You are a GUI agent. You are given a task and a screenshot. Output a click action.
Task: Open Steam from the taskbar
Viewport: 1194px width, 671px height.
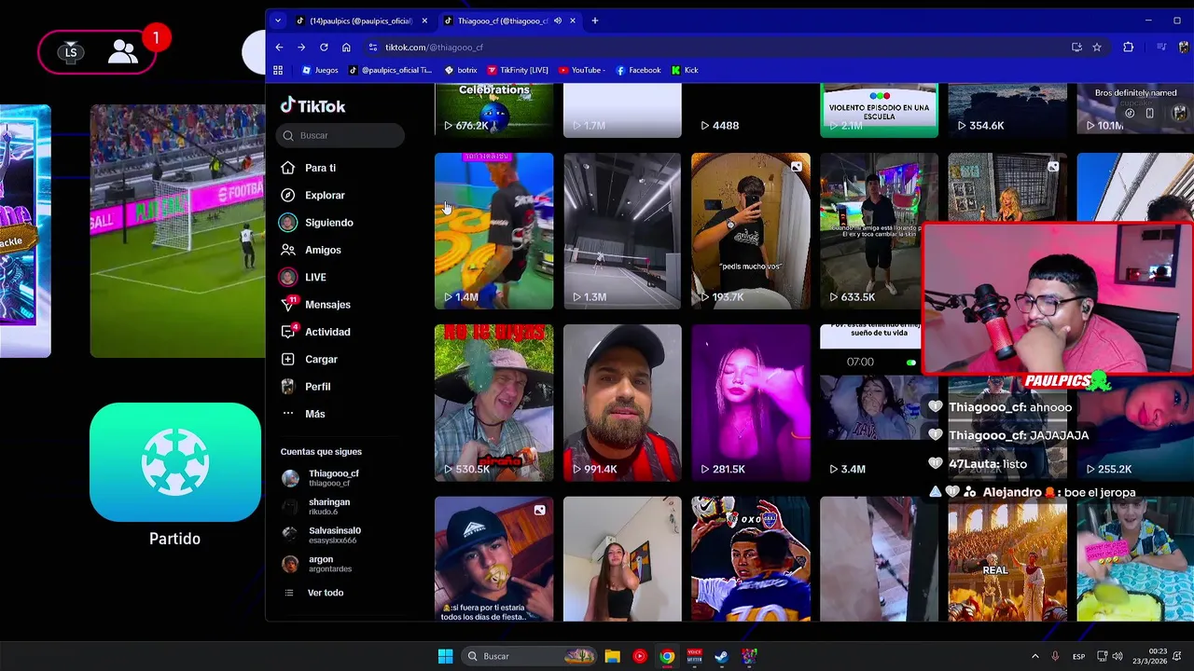721,656
